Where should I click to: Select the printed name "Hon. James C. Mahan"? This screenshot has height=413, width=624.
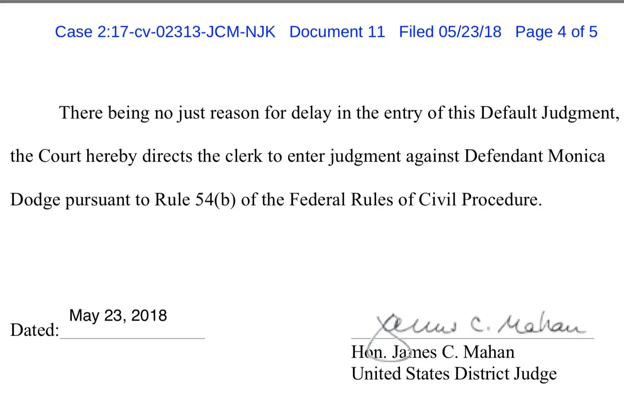coord(433,352)
